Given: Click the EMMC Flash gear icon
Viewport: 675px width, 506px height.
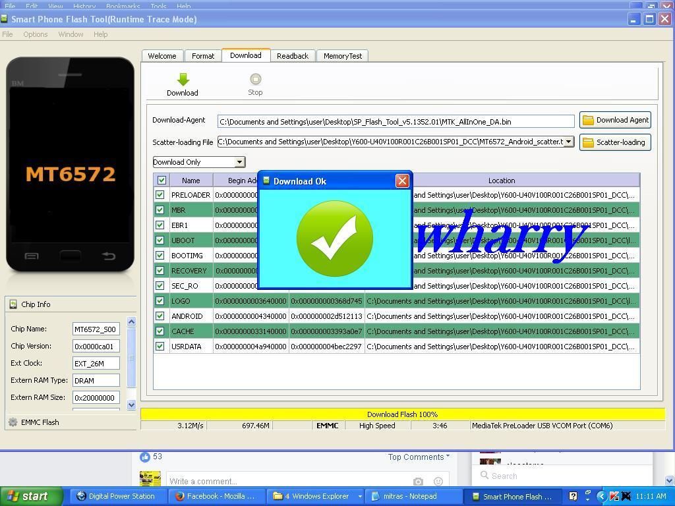Looking at the screenshot, I should click(13, 422).
